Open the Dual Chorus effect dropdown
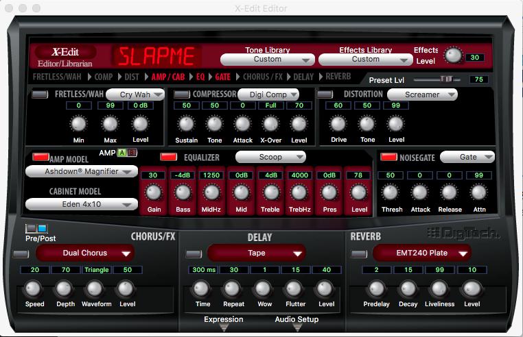 tap(85, 253)
